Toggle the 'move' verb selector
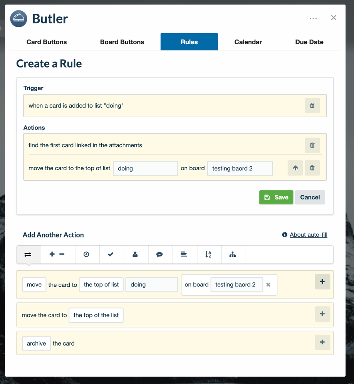The height and width of the screenshot is (384, 354). coord(34,284)
